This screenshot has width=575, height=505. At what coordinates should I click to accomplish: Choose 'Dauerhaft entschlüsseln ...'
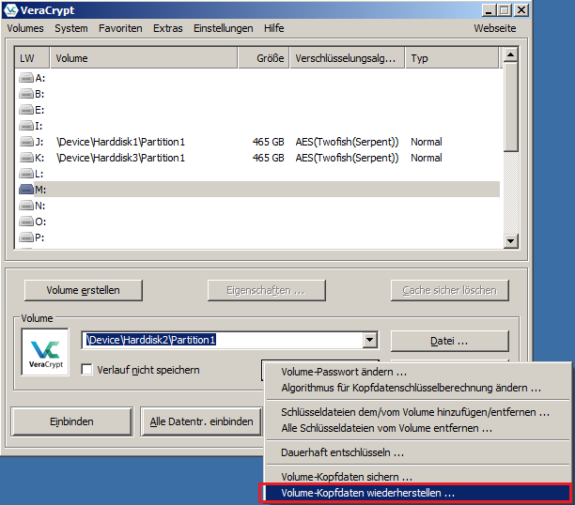tap(417, 452)
